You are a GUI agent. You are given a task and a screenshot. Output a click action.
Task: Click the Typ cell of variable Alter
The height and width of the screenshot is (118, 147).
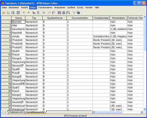click(34, 25)
